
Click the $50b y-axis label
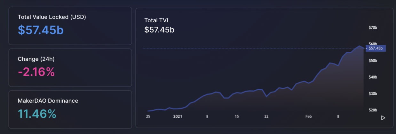click(373, 61)
